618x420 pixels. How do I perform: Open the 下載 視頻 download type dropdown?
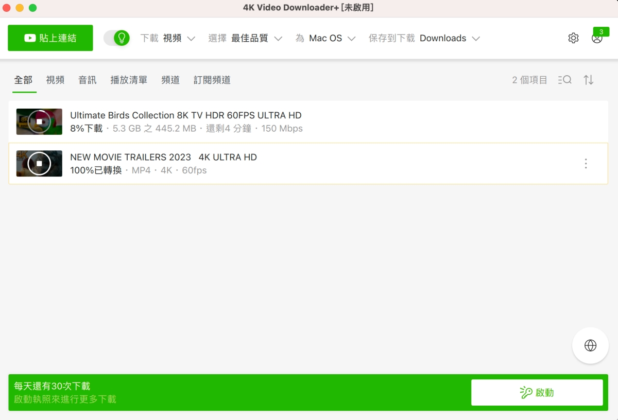(x=168, y=38)
